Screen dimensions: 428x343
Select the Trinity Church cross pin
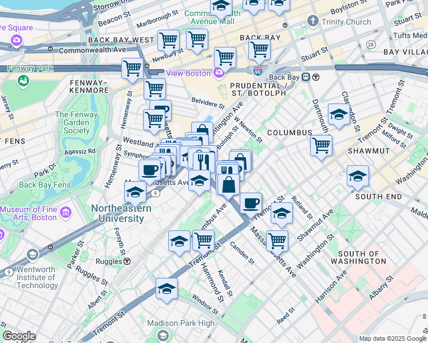tap(313, 21)
